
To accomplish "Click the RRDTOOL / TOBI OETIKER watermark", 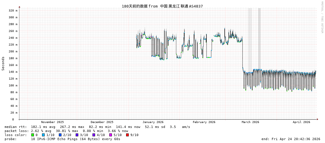I will (322, 17).
